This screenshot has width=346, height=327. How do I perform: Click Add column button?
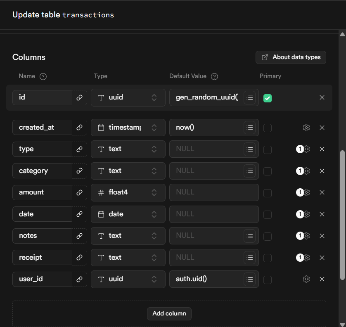pos(169,313)
